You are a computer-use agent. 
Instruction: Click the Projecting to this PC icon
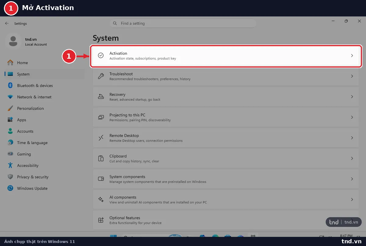coord(101,117)
